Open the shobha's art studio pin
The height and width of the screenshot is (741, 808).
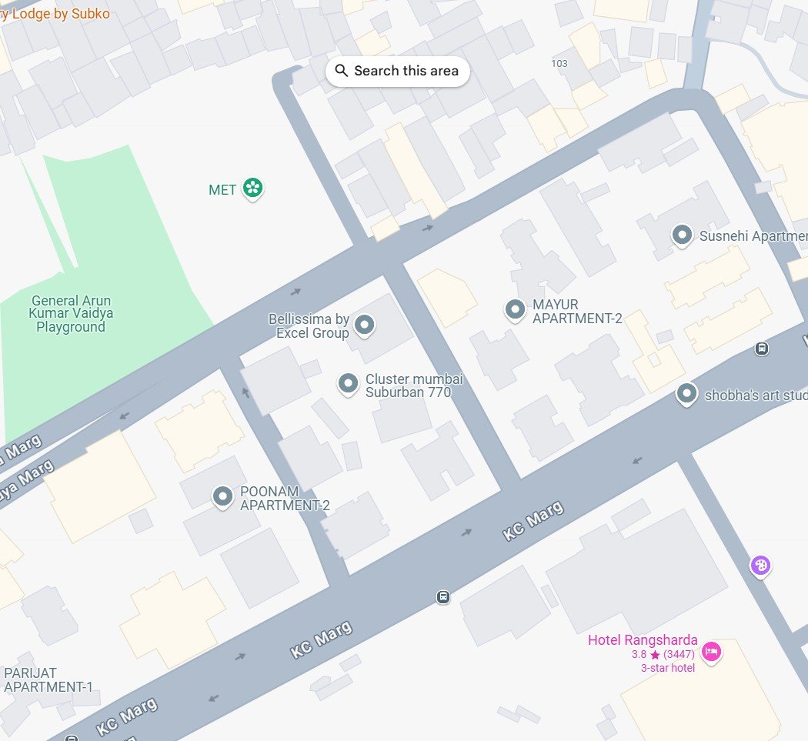[686, 395]
